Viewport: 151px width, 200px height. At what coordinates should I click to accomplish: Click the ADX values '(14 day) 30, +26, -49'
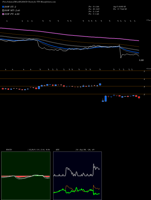tap(85, 150)
